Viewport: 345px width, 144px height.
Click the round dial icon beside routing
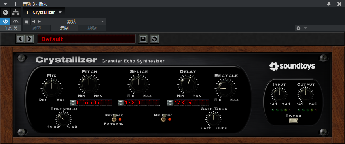pyautogui.click(x=5, y=12)
